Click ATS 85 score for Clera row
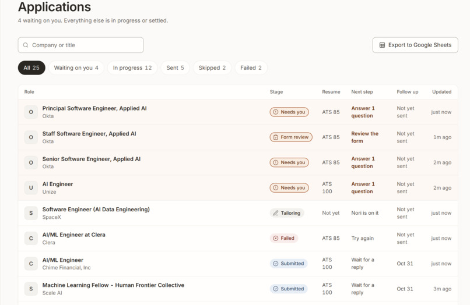Viewport: 470px width, 305px height. tap(331, 238)
